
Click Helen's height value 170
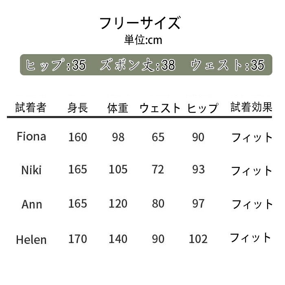[78, 239]
